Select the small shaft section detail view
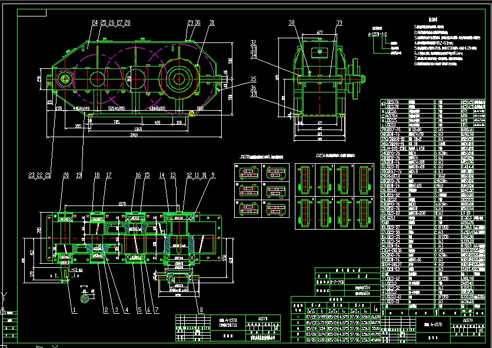492x348 pixels. (x=86, y=298)
